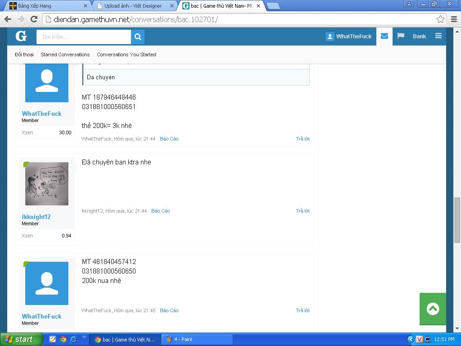Click the scrollbar up arrow
Viewport: 461px width, 346px height.
pyautogui.click(x=457, y=31)
